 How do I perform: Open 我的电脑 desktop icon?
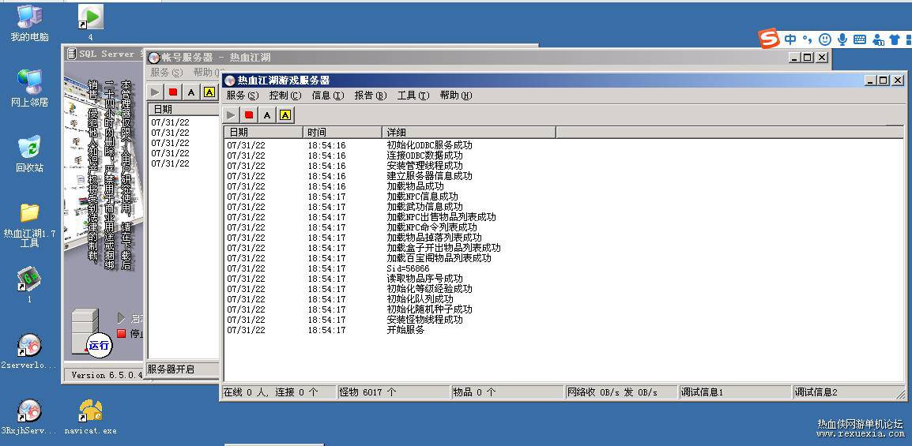pyautogui.click(x=30, y=23)
